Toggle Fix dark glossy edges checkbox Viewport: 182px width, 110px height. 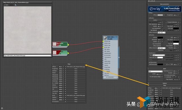click(x=162, y=77)
